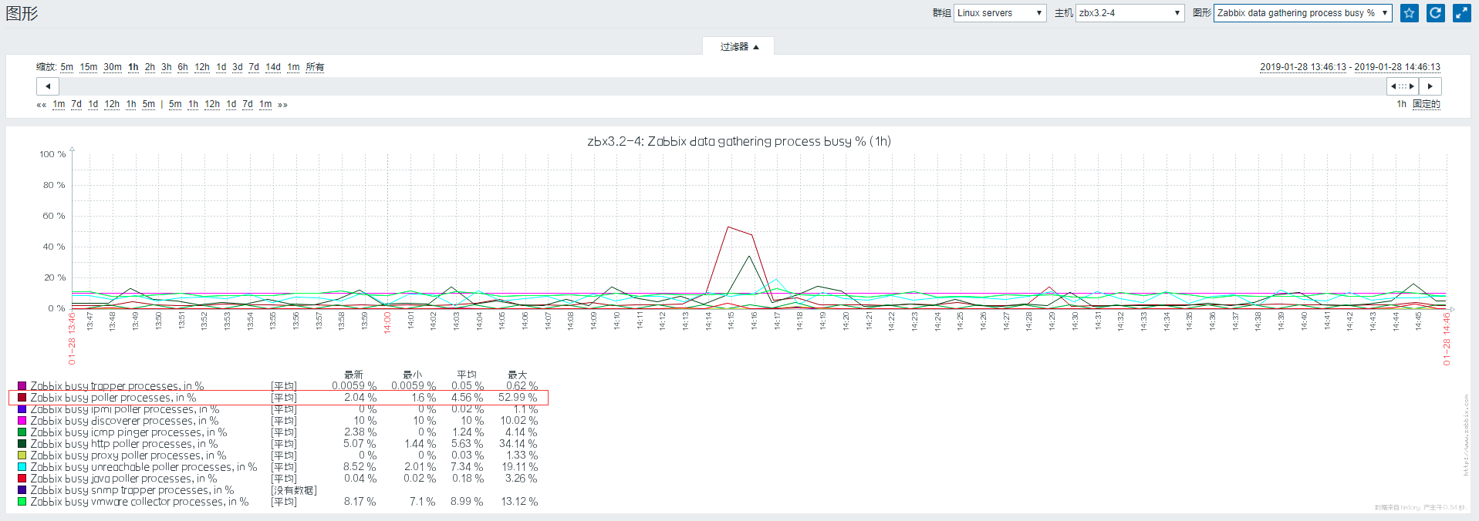The width and height of the screenshot is (1479, 521).
Task: Click the red java poller swatch
Action: pyautogui.click(x=22, y=479)
